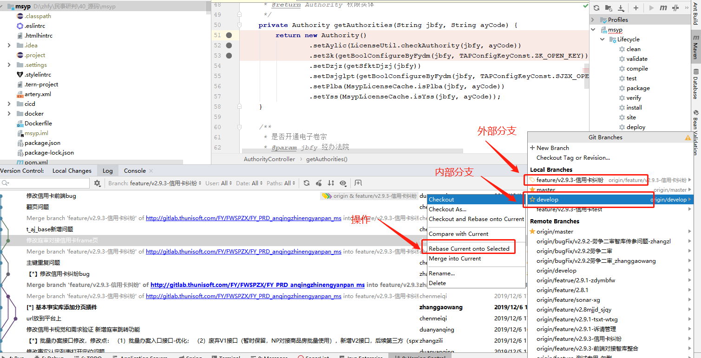
Task: Click Maven add project plus icon
Action: pos(636,8)
